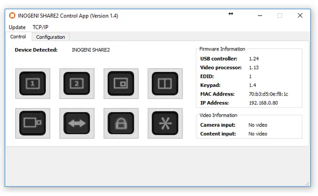This screenshot has height=196, width=318.
Task: Click the Device Detected label
Action: (x=36, y=50)
